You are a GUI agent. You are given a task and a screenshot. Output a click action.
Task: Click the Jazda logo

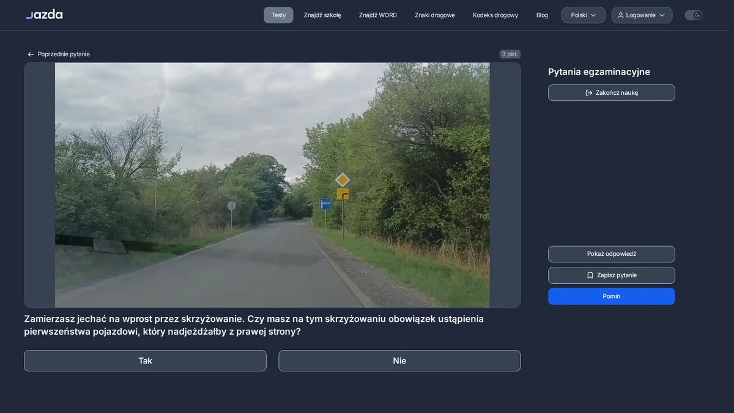pos(44,14)
